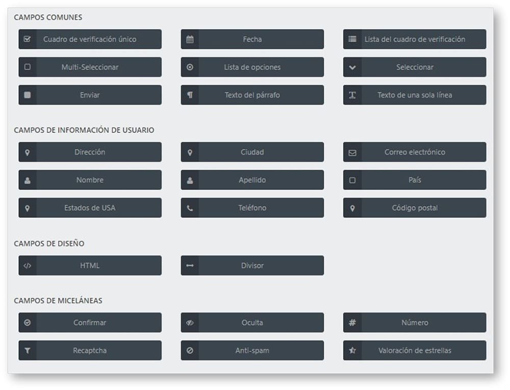510x390 pixels.
Task: Add the Estados de USA field
Action: click(x=90, y=208)
